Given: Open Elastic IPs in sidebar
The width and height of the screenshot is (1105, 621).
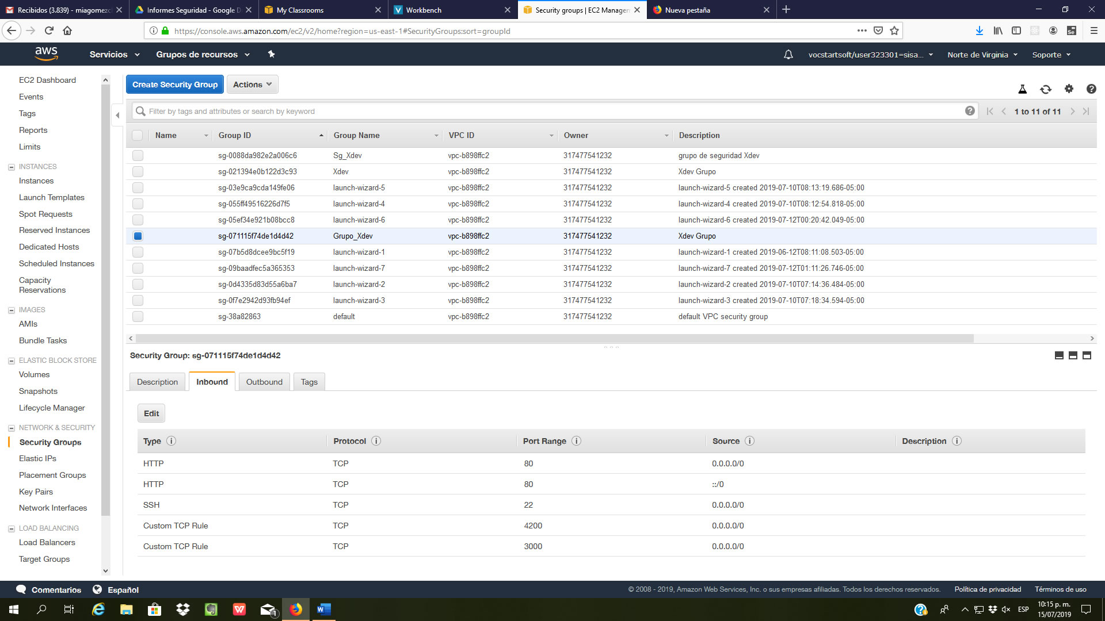Looking at the screenshot, I should coord(37,458).
